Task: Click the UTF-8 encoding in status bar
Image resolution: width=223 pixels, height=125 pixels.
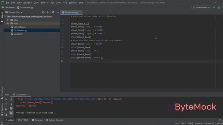Action: tap(190, 124)
